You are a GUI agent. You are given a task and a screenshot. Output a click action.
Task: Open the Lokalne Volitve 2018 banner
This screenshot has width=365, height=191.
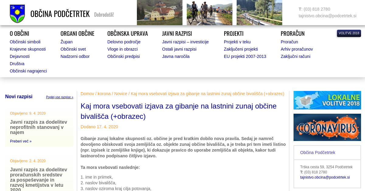327,100
